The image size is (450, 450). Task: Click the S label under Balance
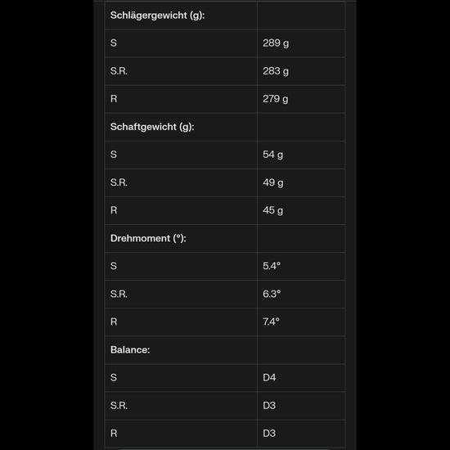(x=114, y=378)
